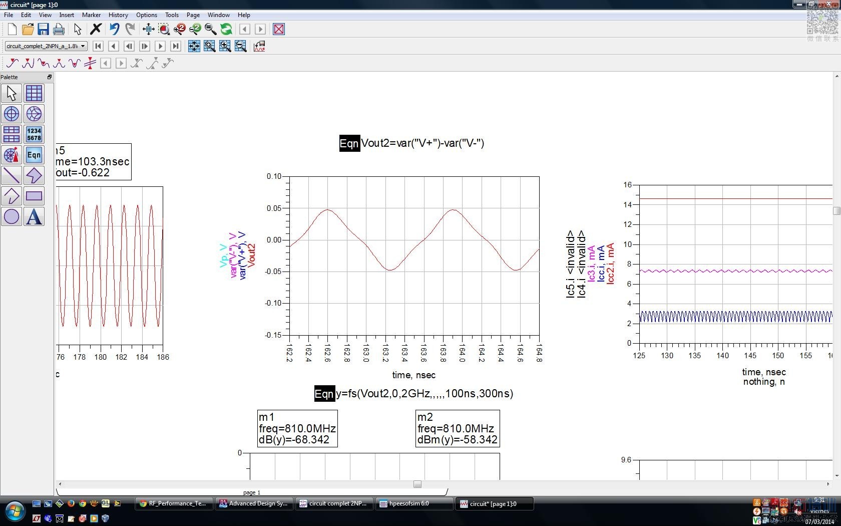
Task: Click plot zoom-out grid magnifier icon
Action: tap(241, 46)
